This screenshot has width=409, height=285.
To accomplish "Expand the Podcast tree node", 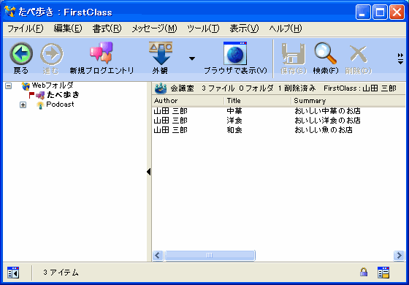I will pos(23,105).
